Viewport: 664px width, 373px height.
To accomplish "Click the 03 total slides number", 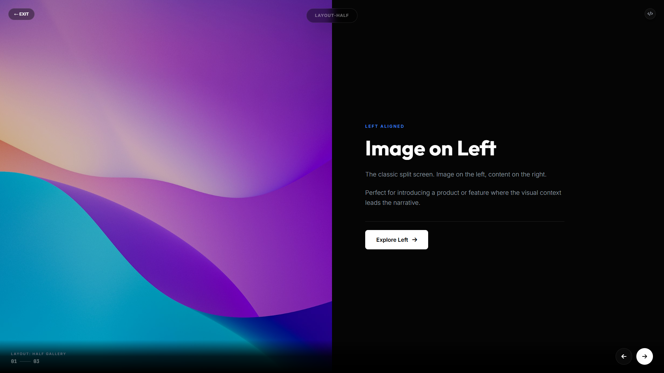I will tap(36, 361).
